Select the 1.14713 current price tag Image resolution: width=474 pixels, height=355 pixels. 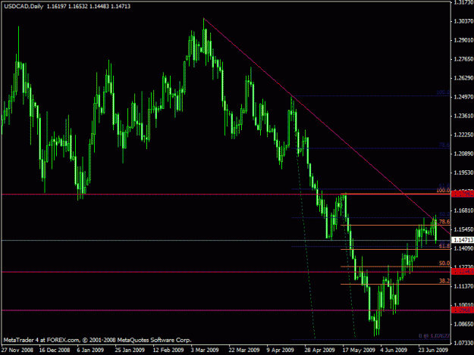coord(463,240)
